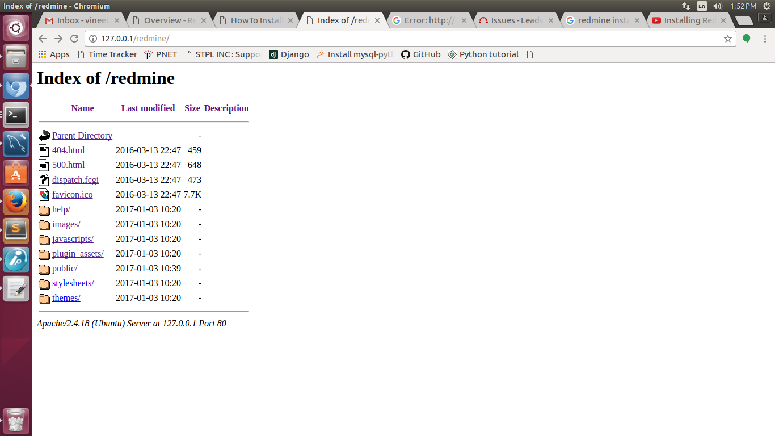Click the folder icon beside public/
The width and height of the screenshot is (775, 436).
tap(44, 269)
